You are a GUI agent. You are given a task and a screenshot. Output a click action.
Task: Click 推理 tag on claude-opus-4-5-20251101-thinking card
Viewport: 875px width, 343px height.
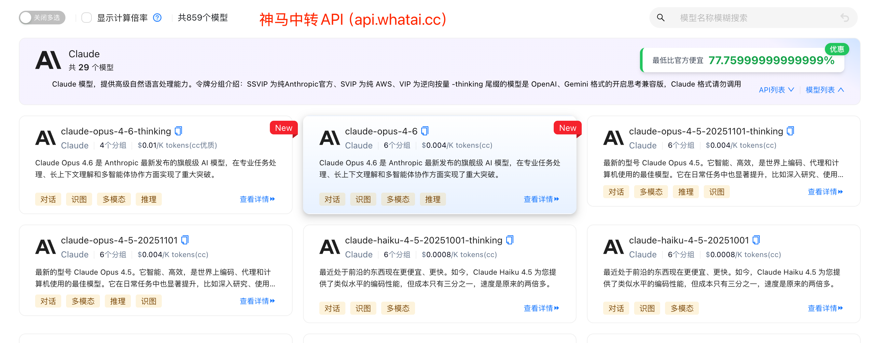click(x=686, y=192)
